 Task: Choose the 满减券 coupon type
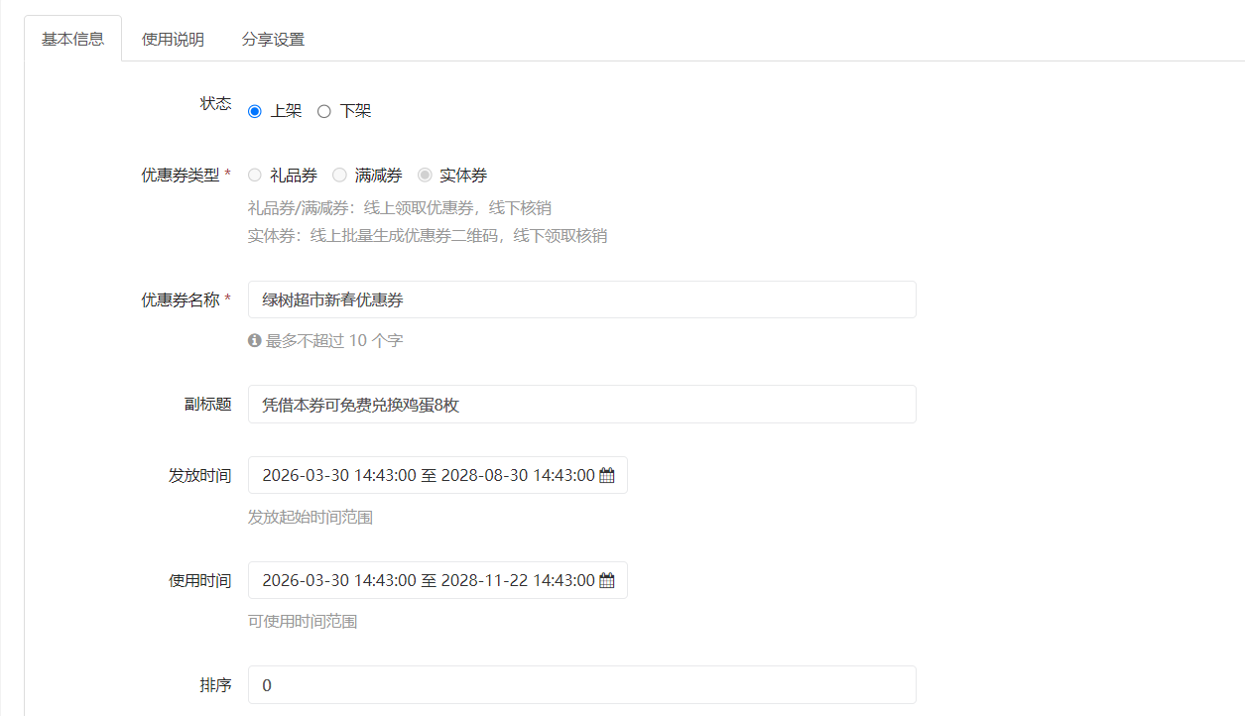pos(339,176)
